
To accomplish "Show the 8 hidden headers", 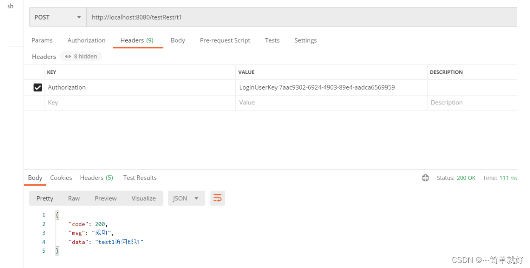I will click(81, 56).
